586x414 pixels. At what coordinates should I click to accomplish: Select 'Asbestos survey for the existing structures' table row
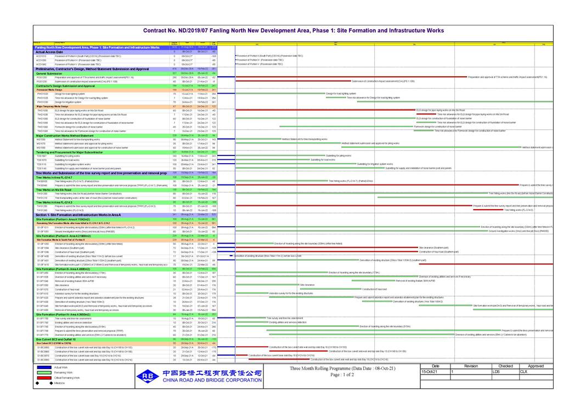coord(125,294)
